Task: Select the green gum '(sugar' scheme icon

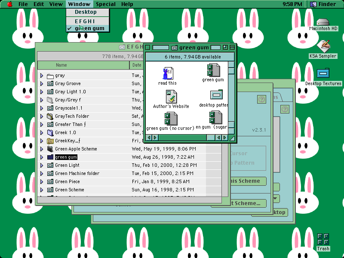Action: coord(215,117)
